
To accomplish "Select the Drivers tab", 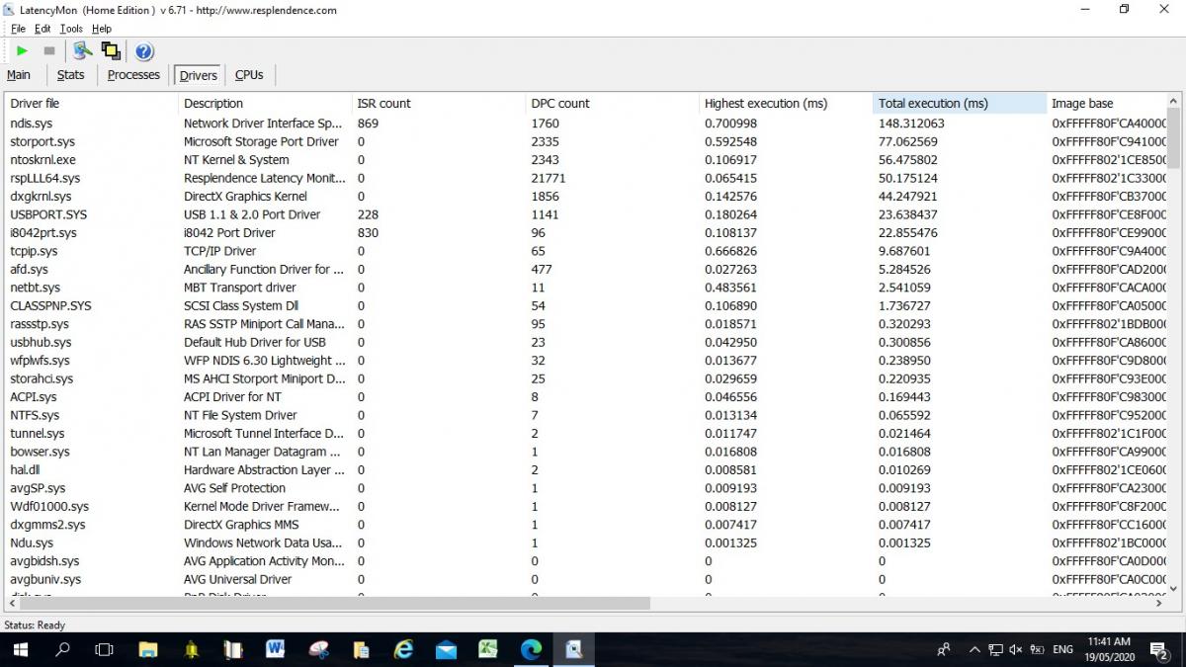I will [x=199, y=75].
